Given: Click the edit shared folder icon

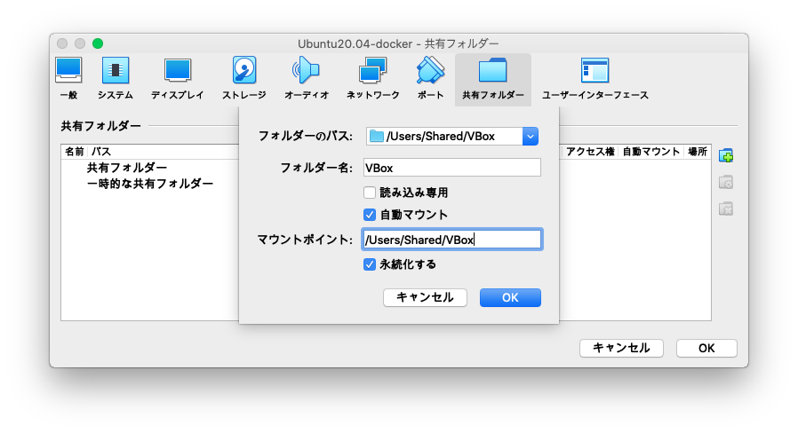Looking at the screenshot, I should (726, 182).
